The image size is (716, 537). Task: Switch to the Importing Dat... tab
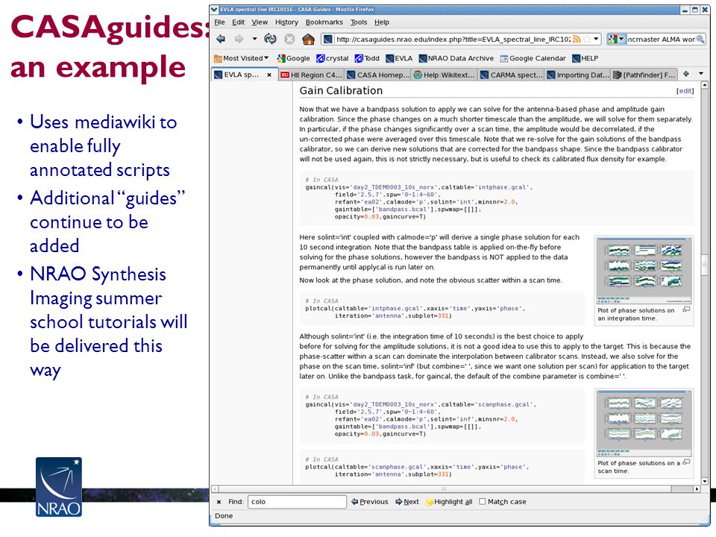[x=577, y=75]
